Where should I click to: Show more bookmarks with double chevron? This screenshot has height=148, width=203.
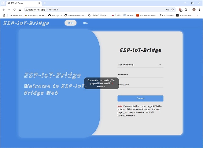[x=197, y=15]
